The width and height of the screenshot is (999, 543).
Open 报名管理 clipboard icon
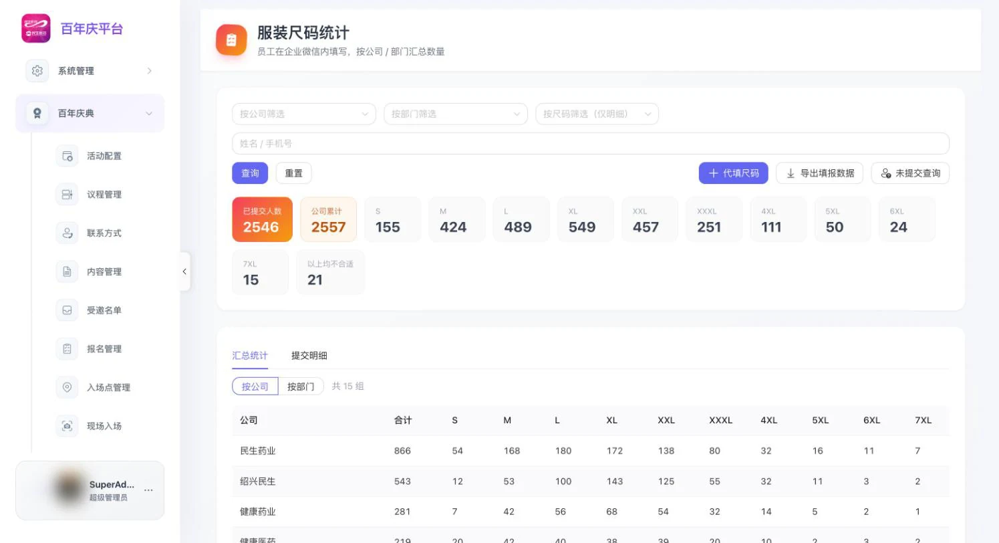[x=67, y=349]
